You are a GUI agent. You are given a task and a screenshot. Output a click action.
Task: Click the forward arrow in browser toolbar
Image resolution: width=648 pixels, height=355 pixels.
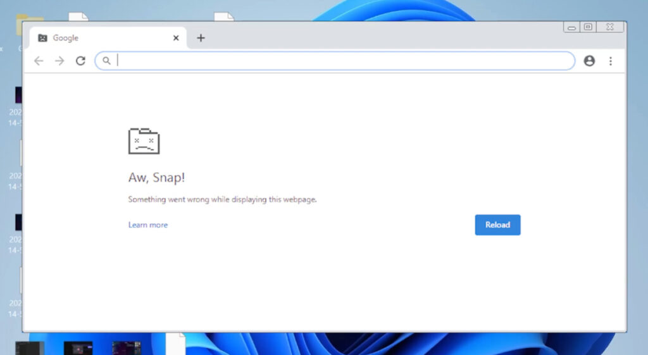[59, 61]
